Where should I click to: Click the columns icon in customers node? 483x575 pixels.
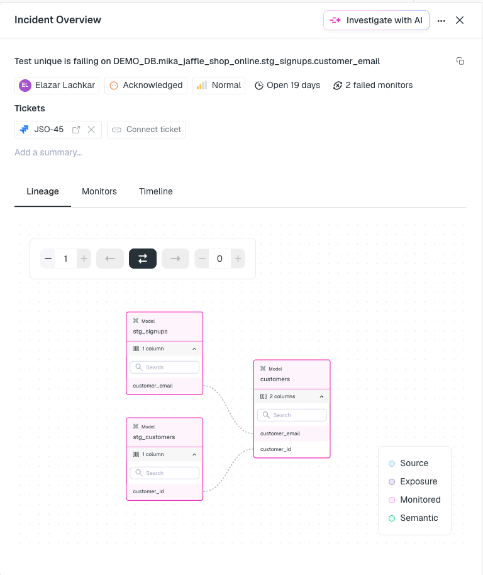(x=264, y=396)
